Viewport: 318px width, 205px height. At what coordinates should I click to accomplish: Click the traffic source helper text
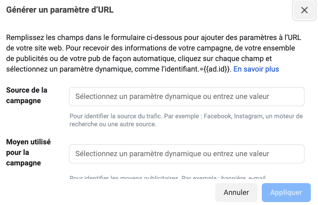tap(186, 120)
